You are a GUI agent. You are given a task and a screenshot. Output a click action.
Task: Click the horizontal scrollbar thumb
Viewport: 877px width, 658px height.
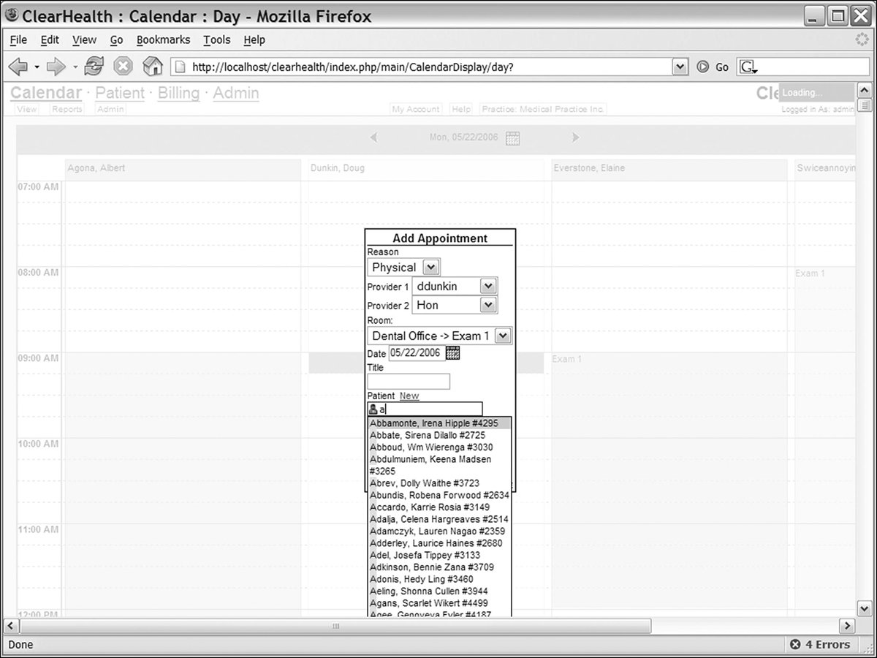(x=336, y=627)
